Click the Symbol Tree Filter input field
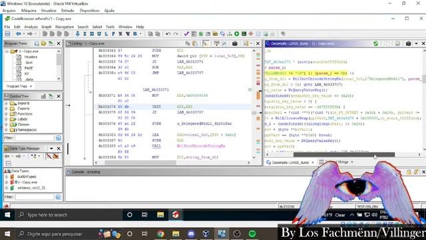 [x=35, y=138]
